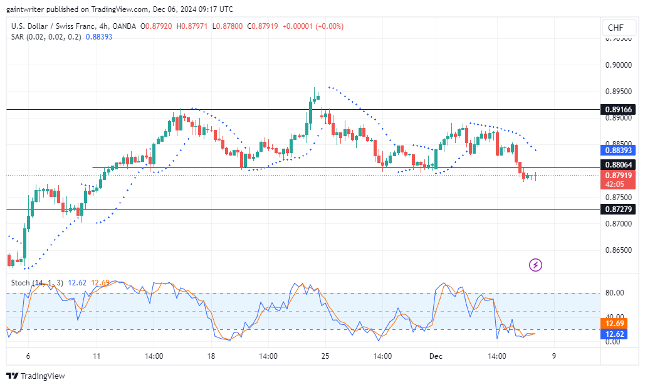Screen dimensions: 645x387
Task: Click the red current price 0.87919 label
Action: pyautogui.click(x=618, y=179)
